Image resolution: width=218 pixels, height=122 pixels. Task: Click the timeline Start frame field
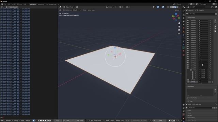pos(69,121)
